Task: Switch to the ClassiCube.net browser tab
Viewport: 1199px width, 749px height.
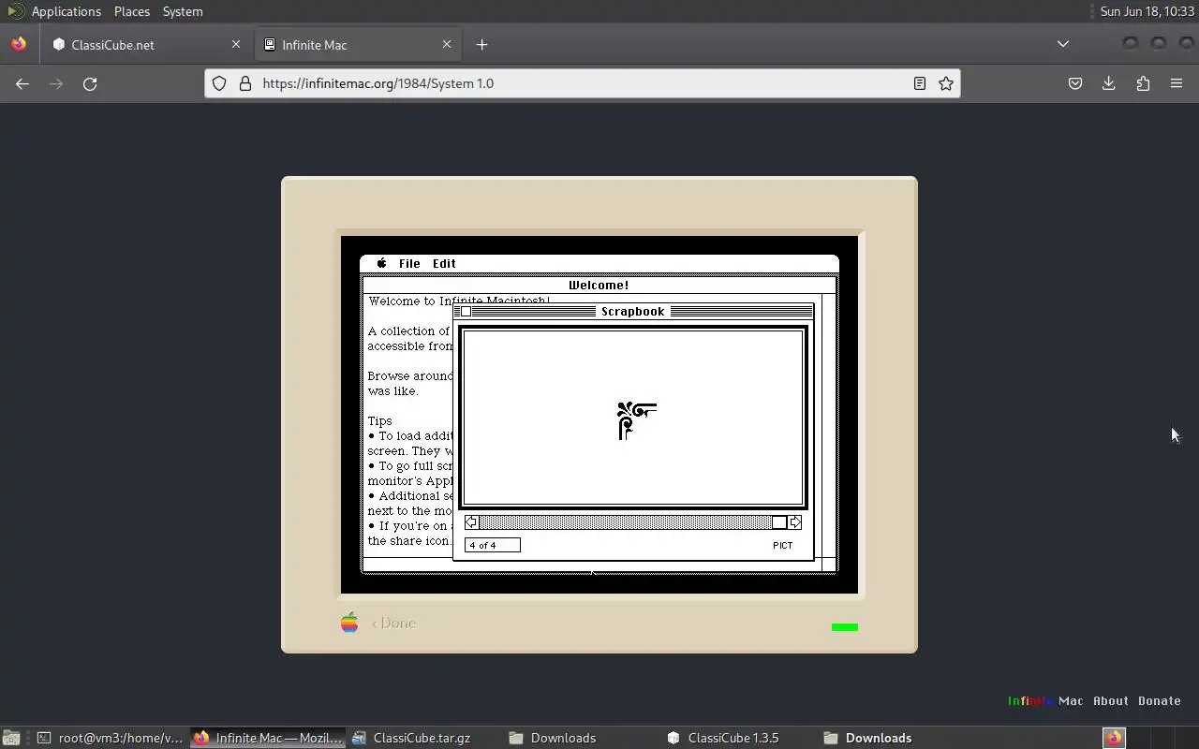Action: coord(145,44)
